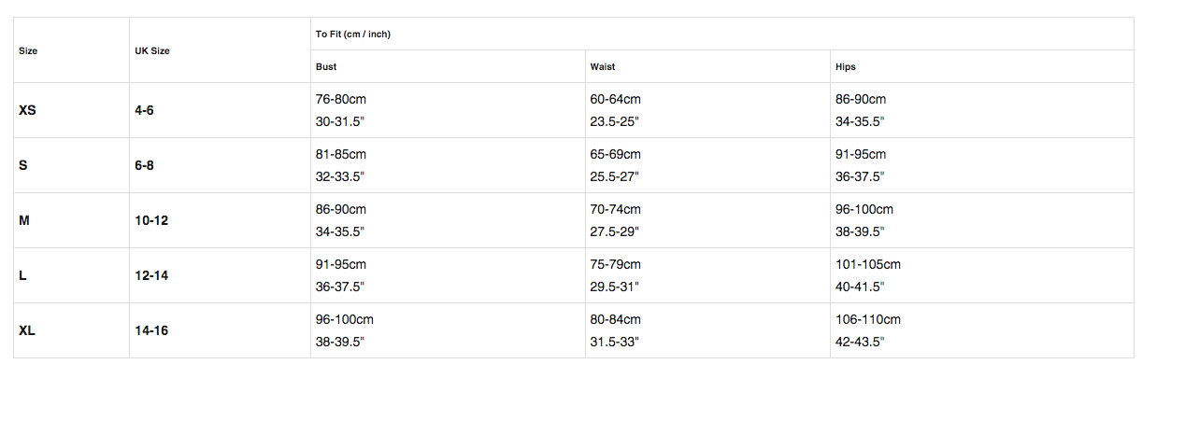The width and height of the screenshot is (1185, 448).
Task: Select the S size row label
Action: click(23, 165)
